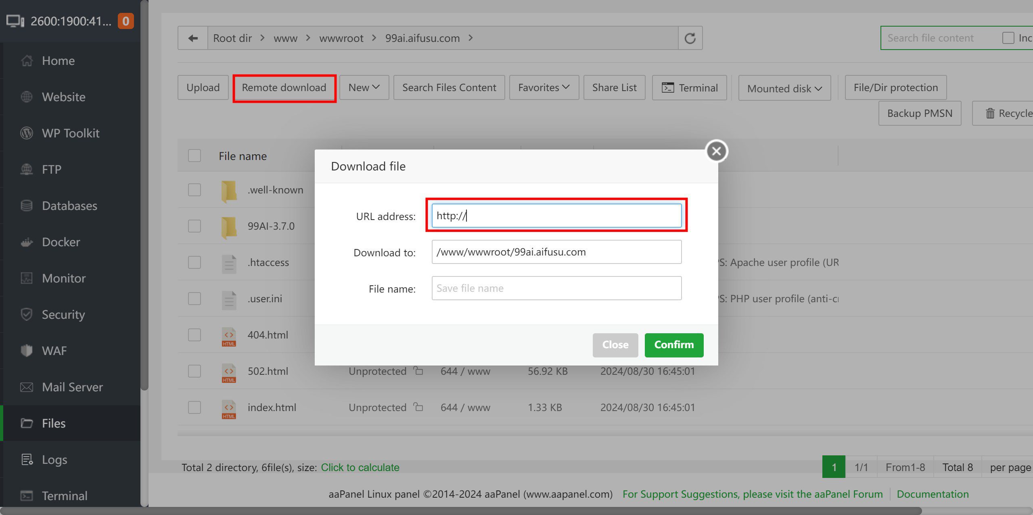Click the 404.html HTML file icon
1033x515 pixels.
coord(229,337)
